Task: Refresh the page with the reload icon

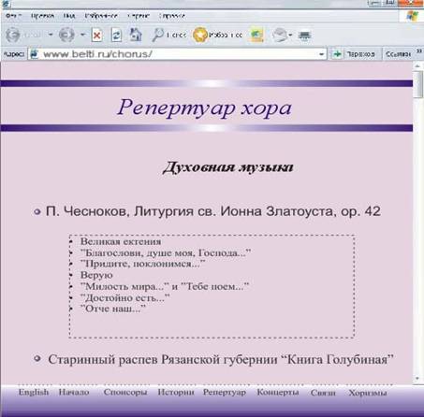Action: [116, 35]
